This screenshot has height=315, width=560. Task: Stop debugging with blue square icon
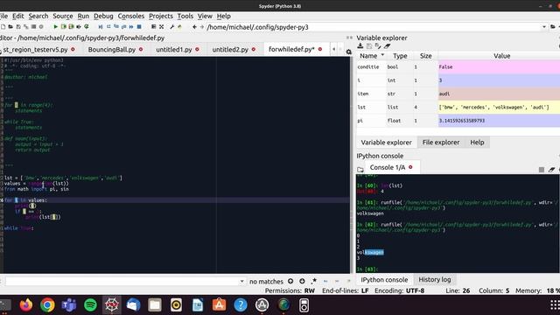[x=139, y=27]
